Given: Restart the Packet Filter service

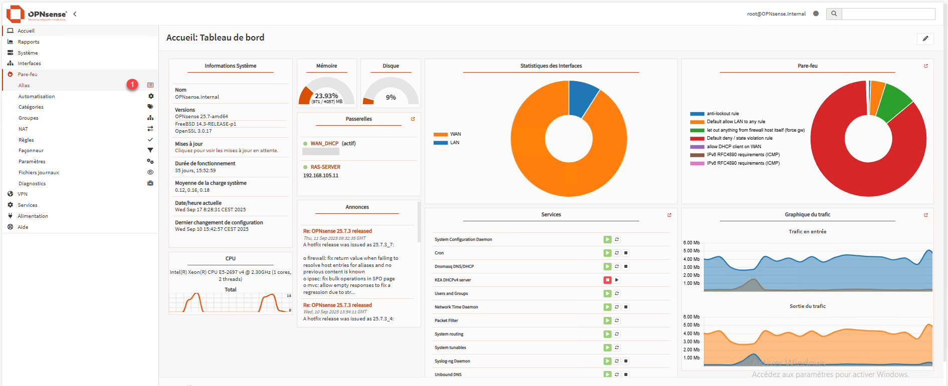Looking at the screenshot, I should (617, 321).
